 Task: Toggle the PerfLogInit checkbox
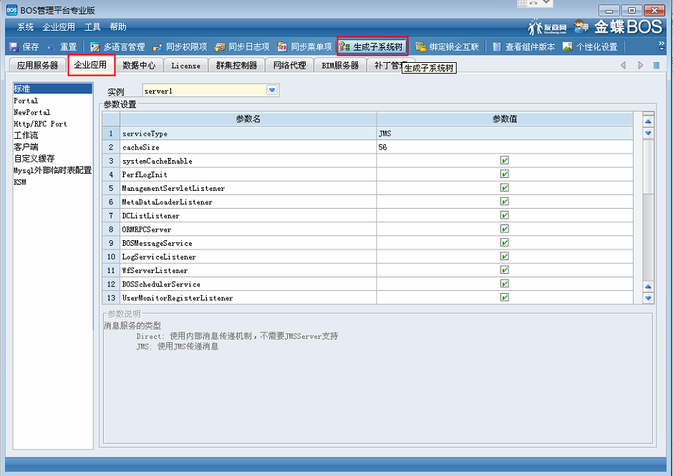pyautogui.click(x=504, y=174)
